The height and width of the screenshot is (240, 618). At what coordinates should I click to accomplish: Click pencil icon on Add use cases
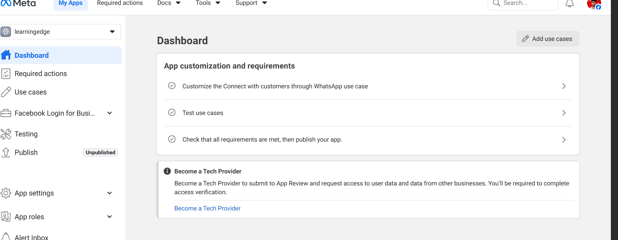tap(525, 39)
